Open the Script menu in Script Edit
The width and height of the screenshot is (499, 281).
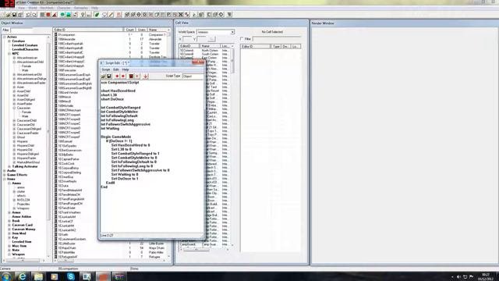(106, 69)
